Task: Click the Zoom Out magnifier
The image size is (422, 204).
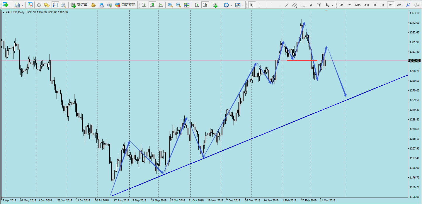Action: (x=178, y=5)
